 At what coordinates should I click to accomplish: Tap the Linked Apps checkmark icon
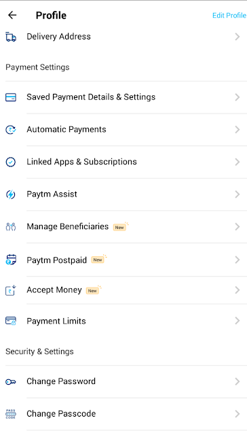pos(11,162)
